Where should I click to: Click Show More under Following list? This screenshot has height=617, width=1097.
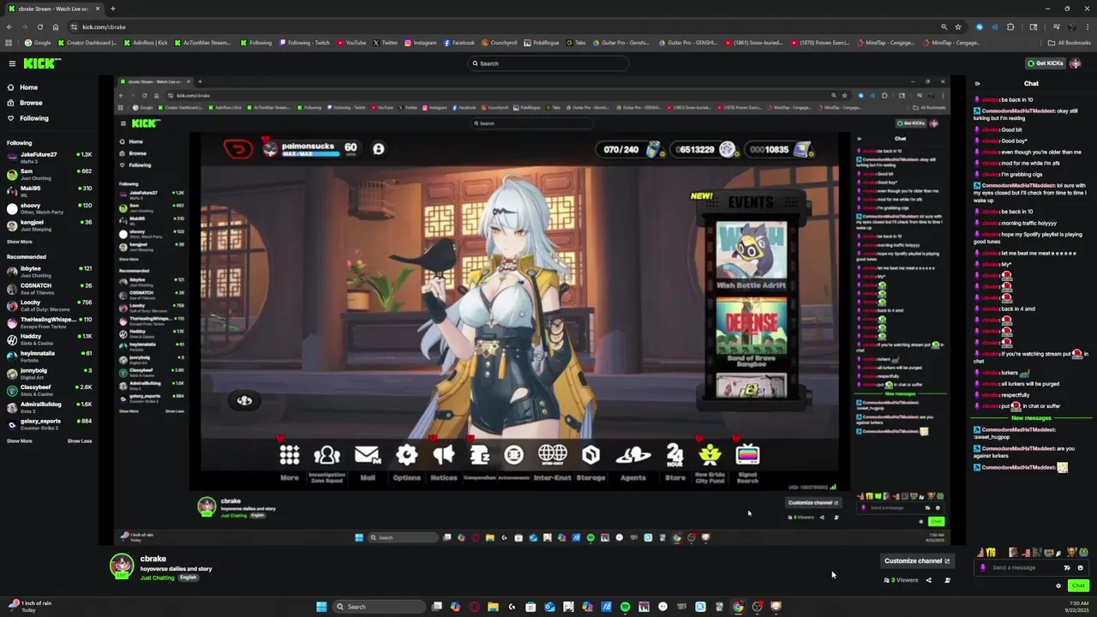(x=20, y=242)
